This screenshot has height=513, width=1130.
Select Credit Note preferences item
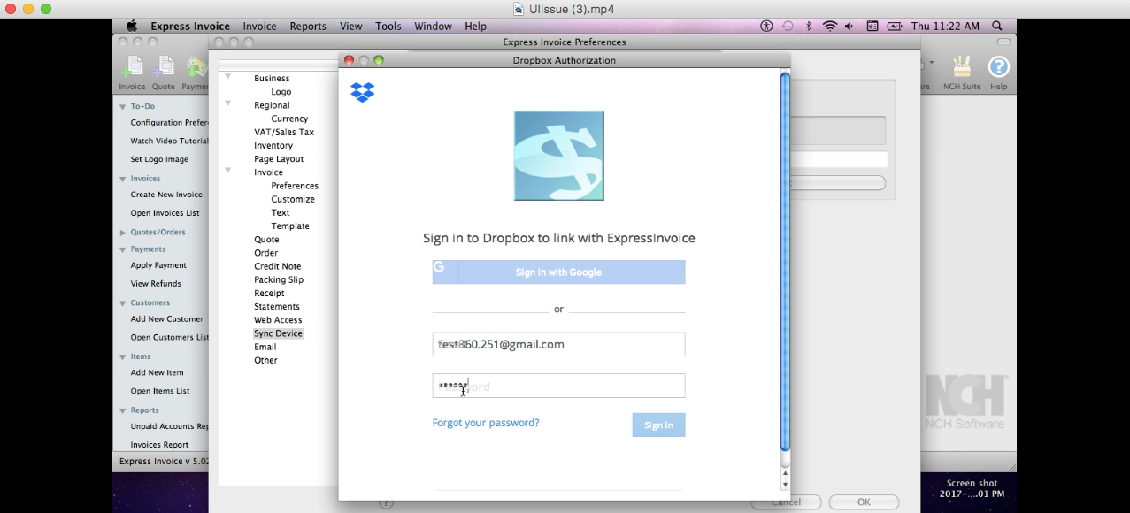point(278,266)
